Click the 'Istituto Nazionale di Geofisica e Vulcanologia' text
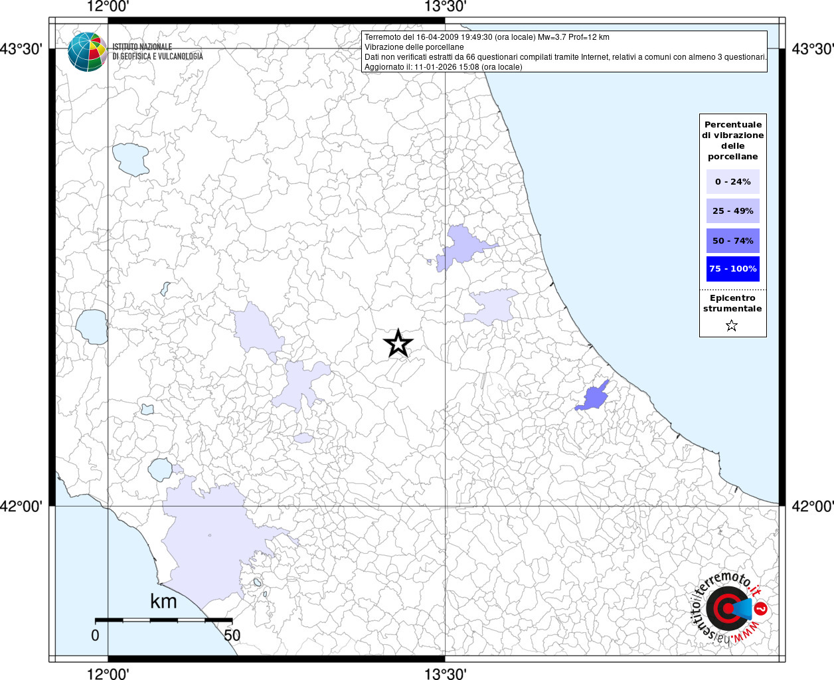834x680 pixels. (x=157, y=52)
